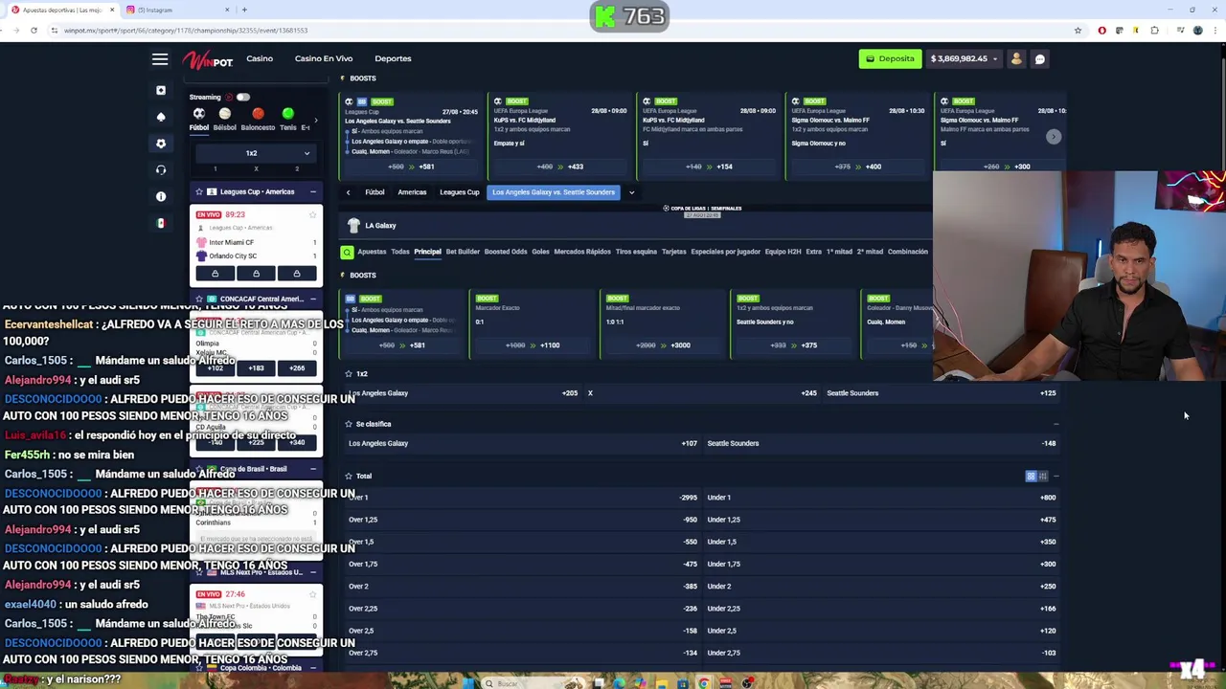Switch to the Tarjetas tab
Viewport: 1226px width, 689px height.
tap(674, 252)
